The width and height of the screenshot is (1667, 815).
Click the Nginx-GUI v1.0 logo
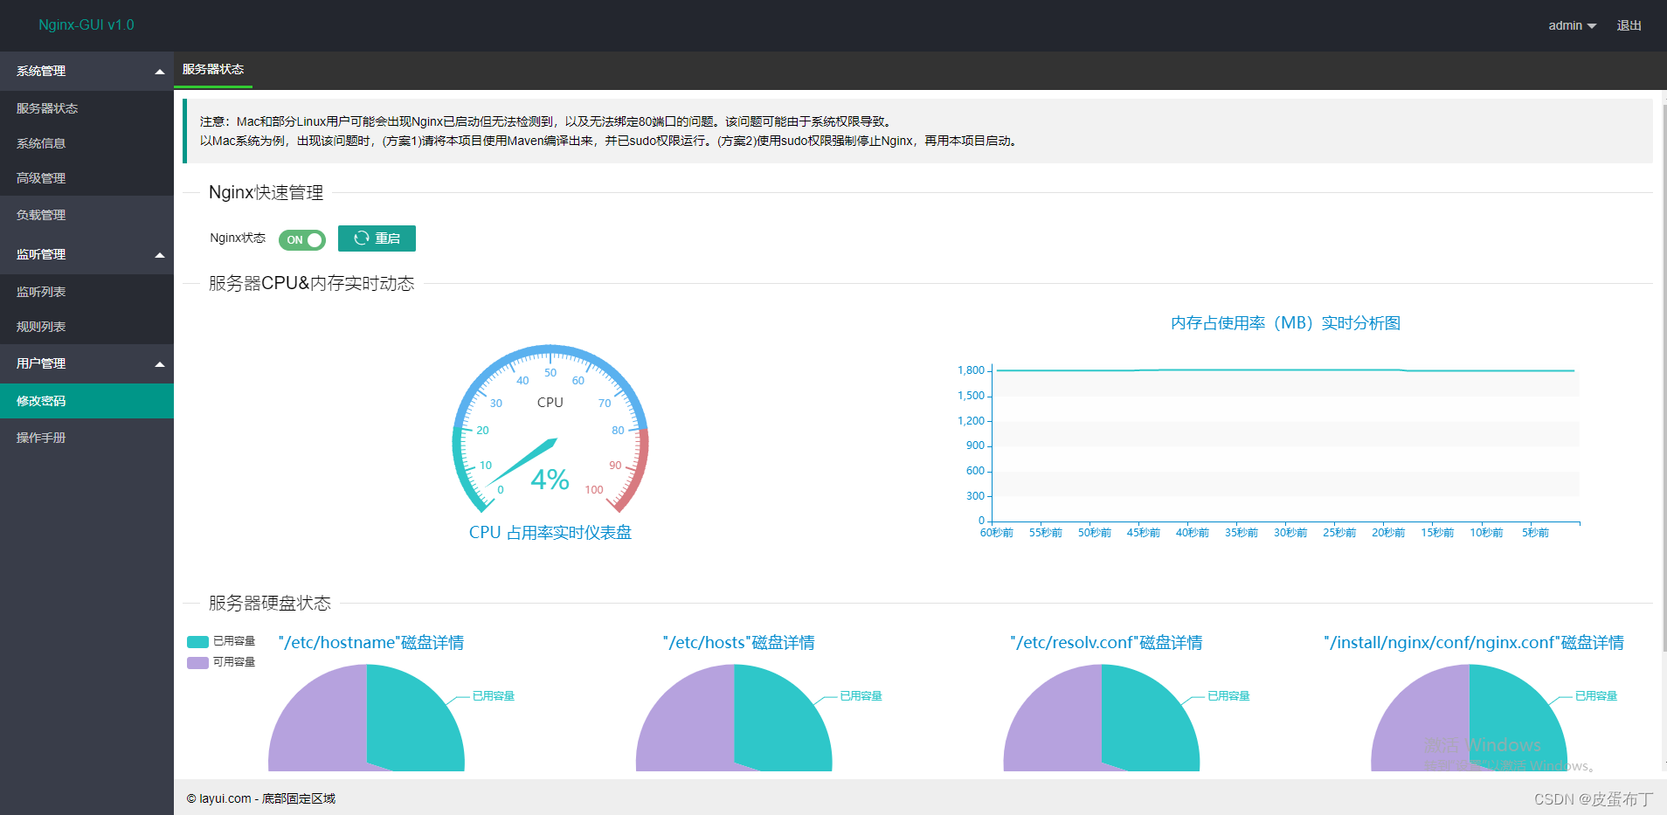pyautogui.click(x=86, y=24)
